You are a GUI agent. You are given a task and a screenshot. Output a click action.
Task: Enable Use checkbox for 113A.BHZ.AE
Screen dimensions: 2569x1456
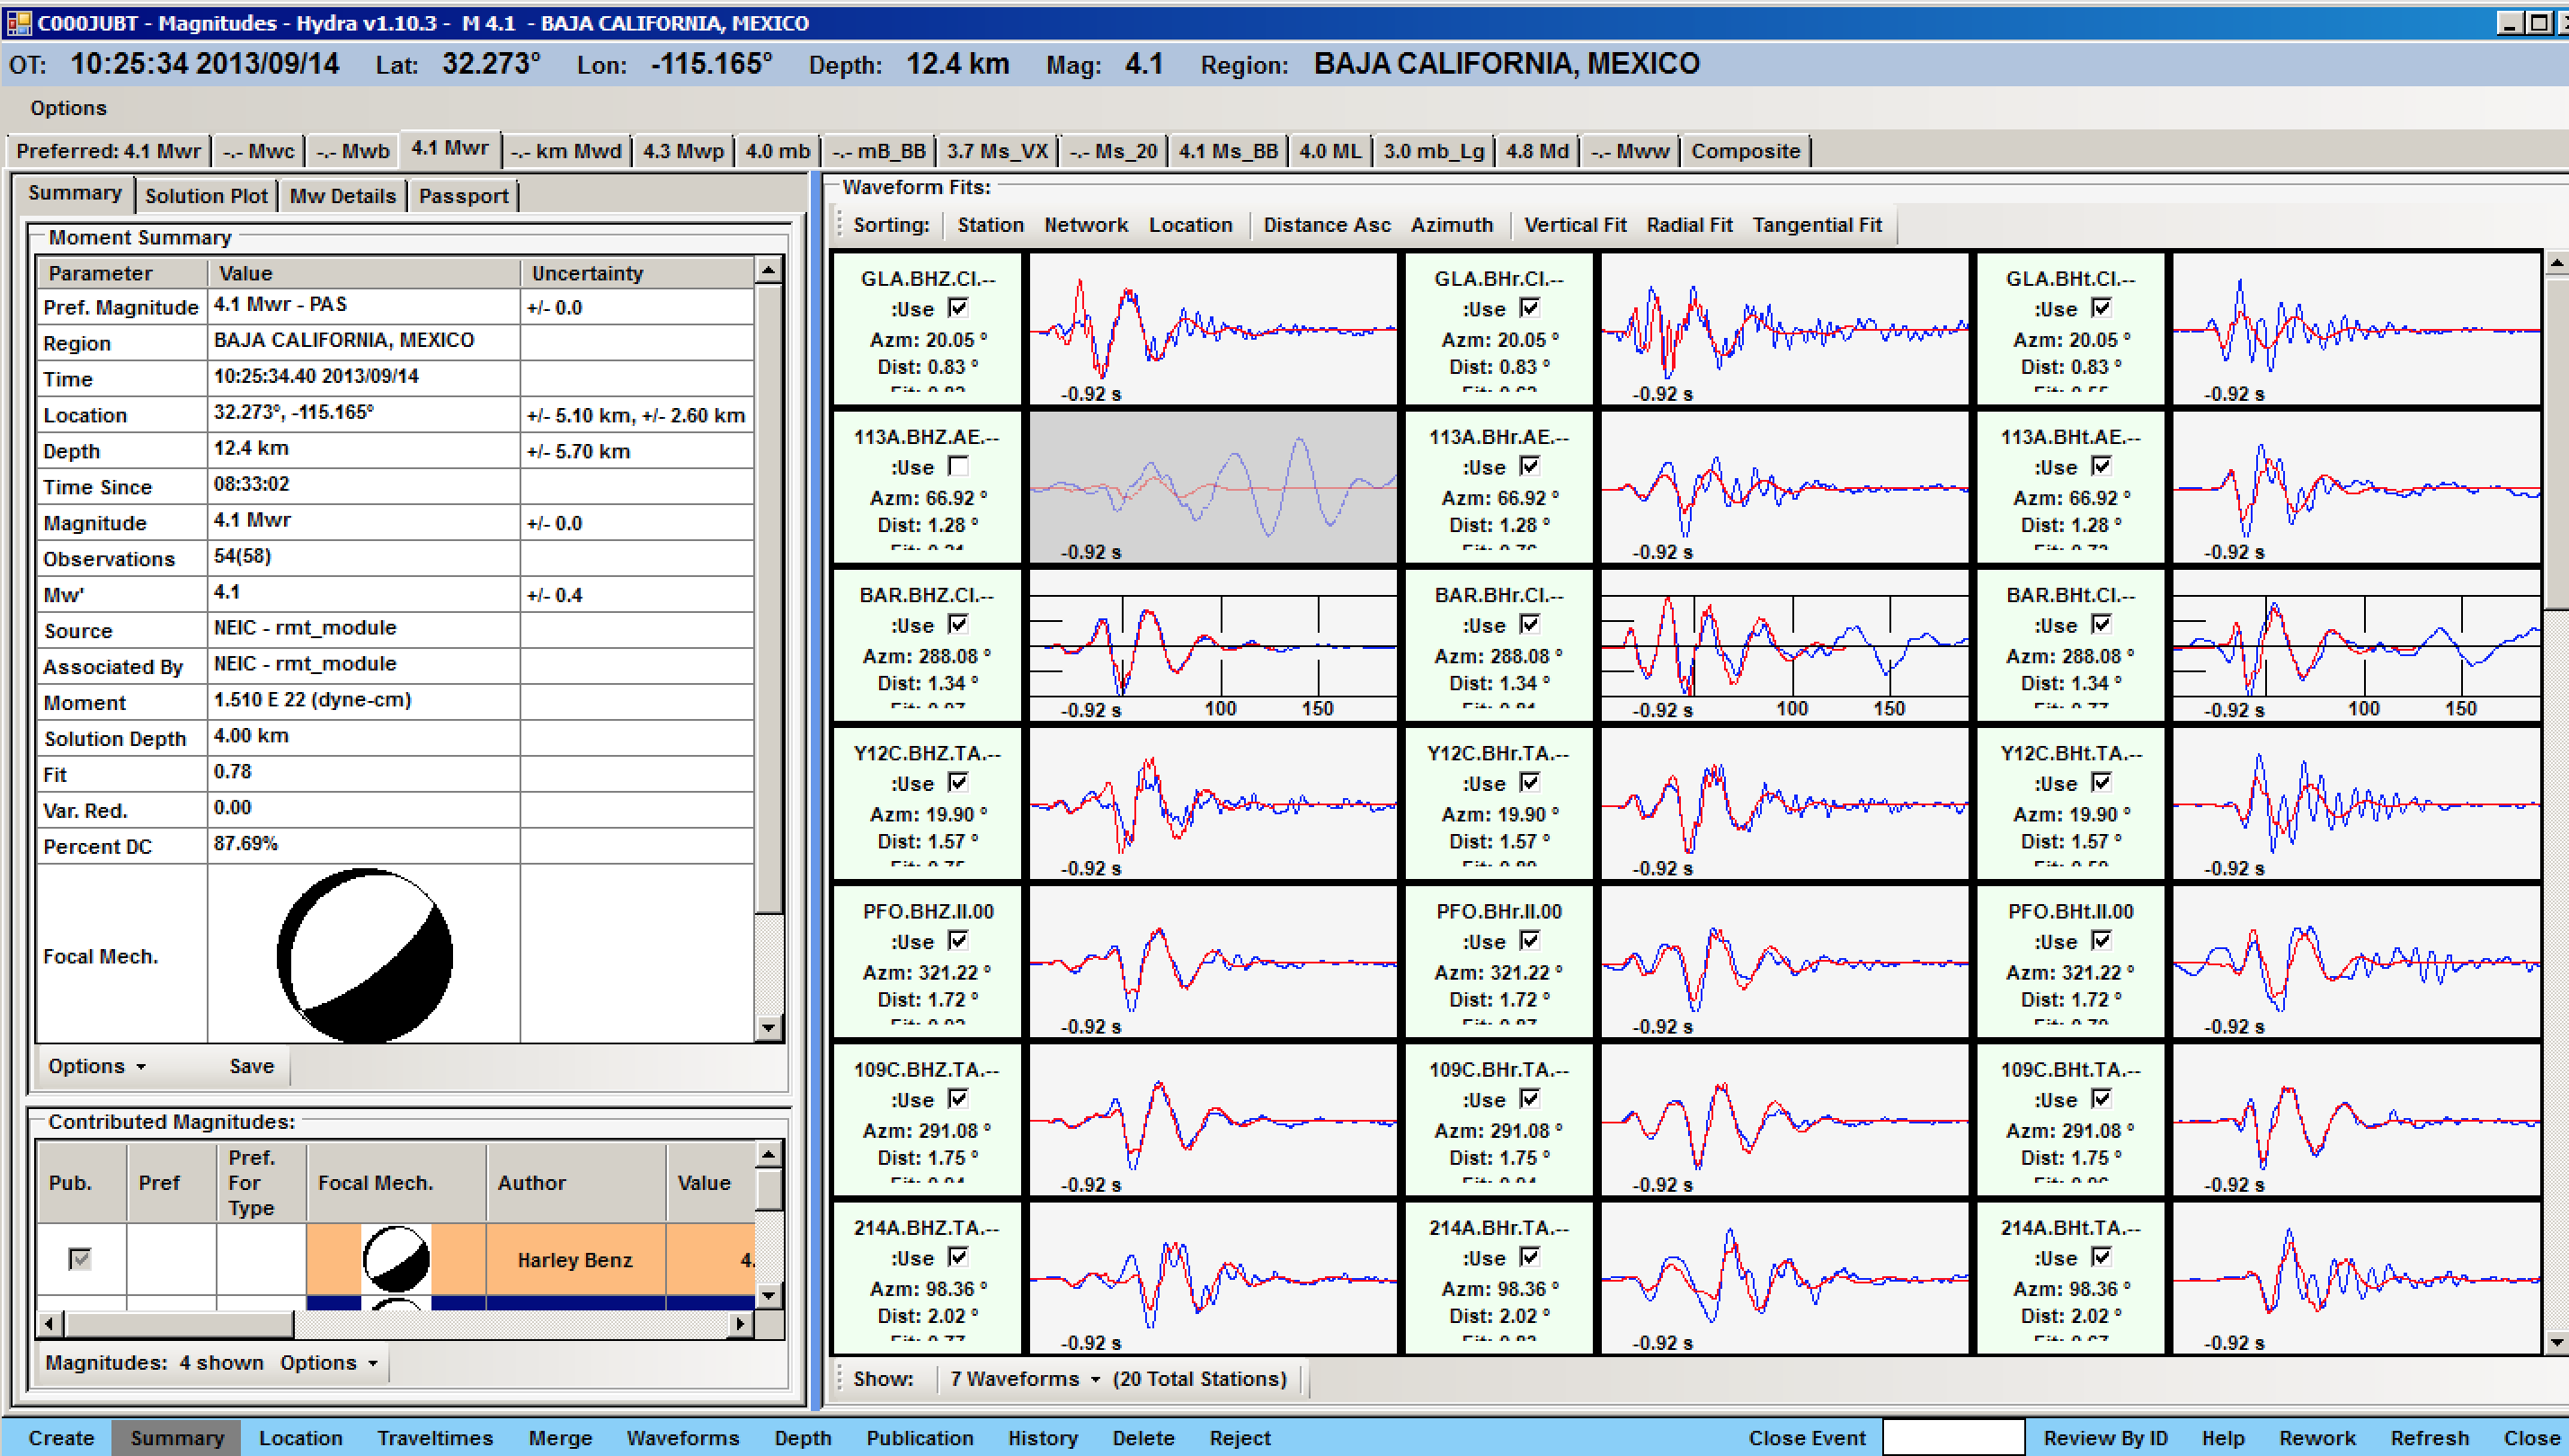pos(958,466)
